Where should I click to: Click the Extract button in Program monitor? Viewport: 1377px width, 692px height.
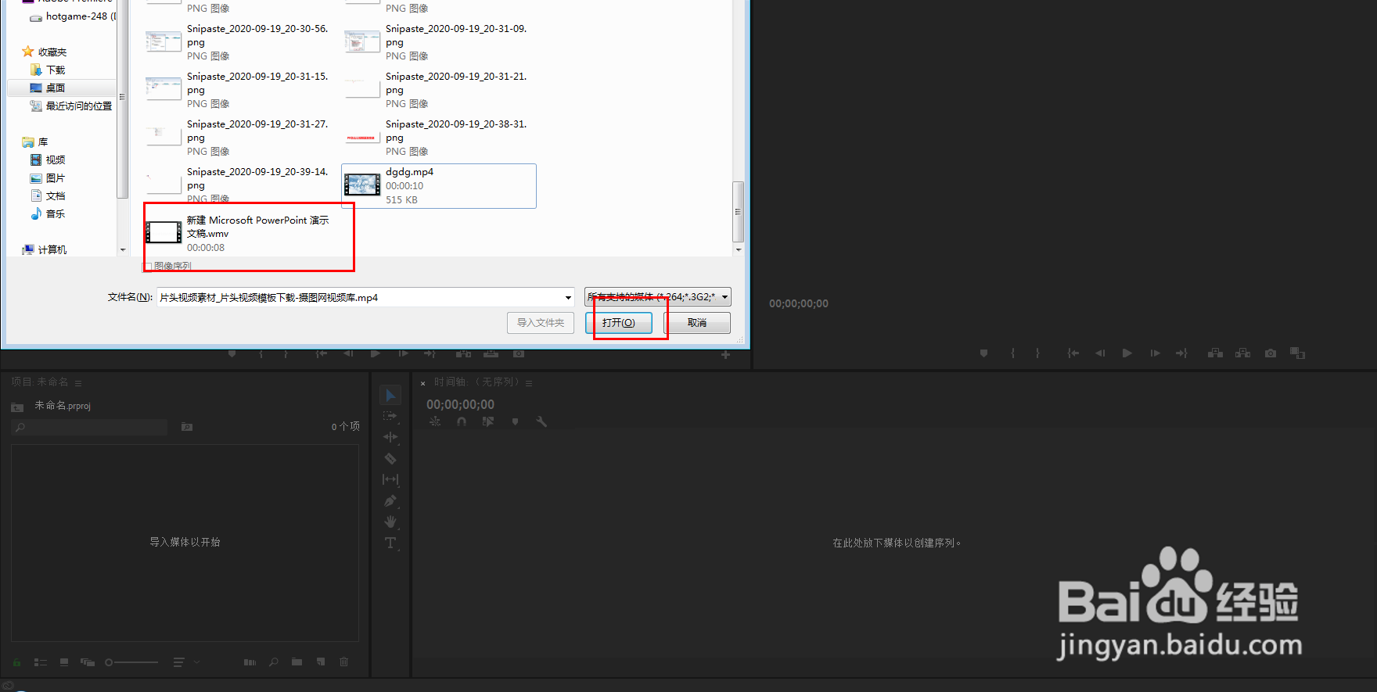1242,353
